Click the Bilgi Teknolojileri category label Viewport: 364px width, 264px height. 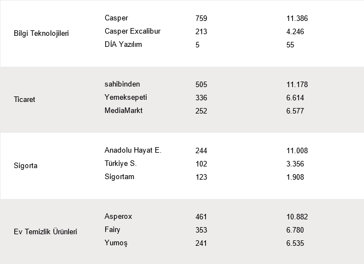pos(41,33)
